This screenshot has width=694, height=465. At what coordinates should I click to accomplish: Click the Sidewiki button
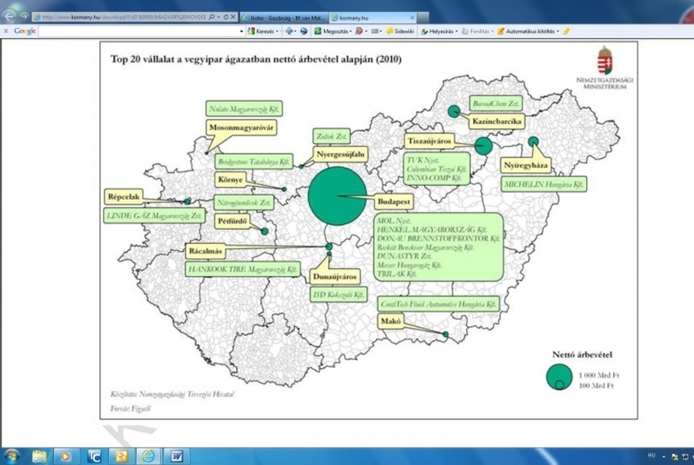click(x=400, y=31)
